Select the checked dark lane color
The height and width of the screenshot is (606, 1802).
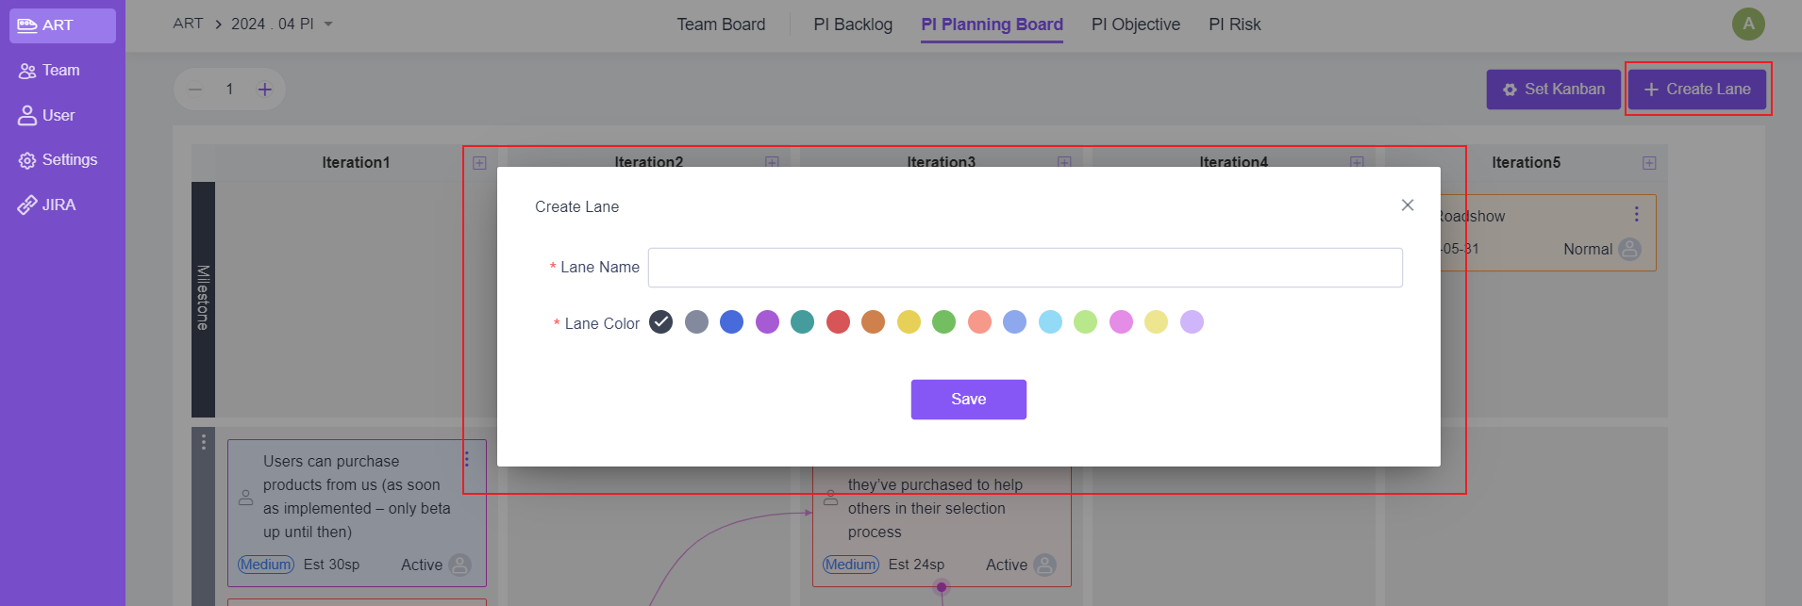[661, 322]
